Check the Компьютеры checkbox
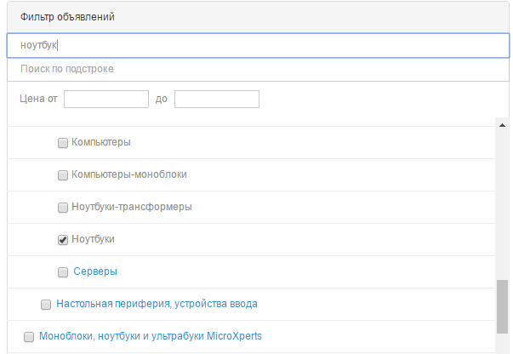513x354 pixels. coord(63,143)
